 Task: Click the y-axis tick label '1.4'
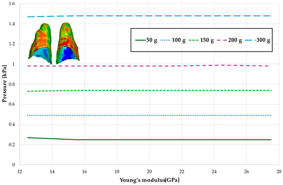[x=12, y=24]
